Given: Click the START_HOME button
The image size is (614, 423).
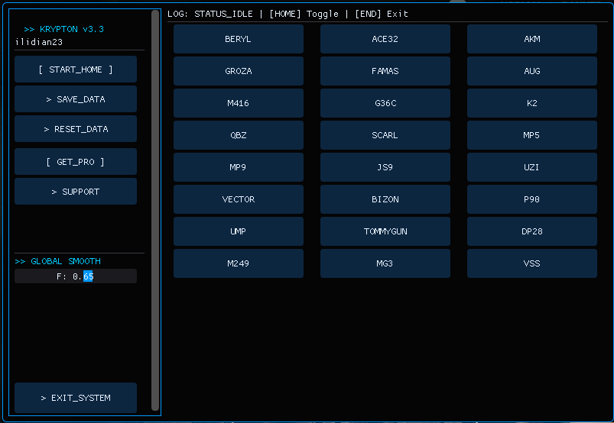Looking at the screenshot, I should (76, 69).
